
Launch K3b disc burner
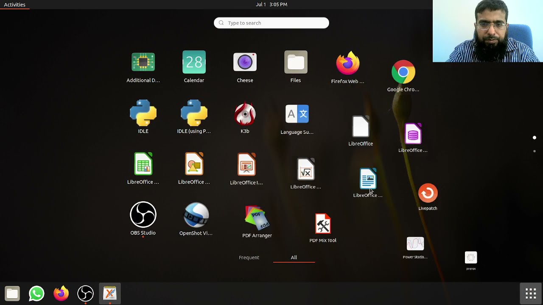(245, 114)
